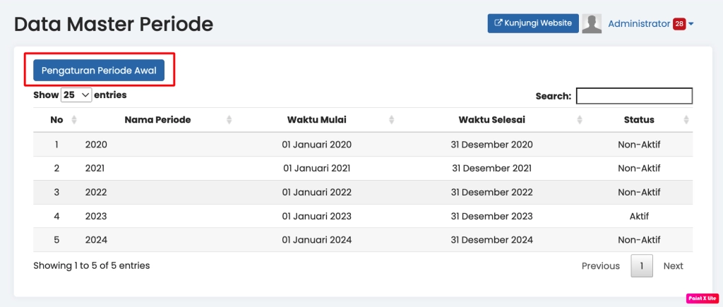Click the Aktif status of 2023
723x307 pixels.
[x=638, y=216]
